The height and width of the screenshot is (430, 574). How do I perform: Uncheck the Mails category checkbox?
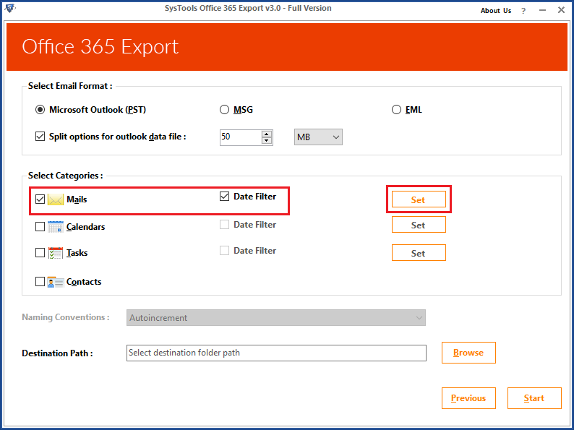[40, 199]
